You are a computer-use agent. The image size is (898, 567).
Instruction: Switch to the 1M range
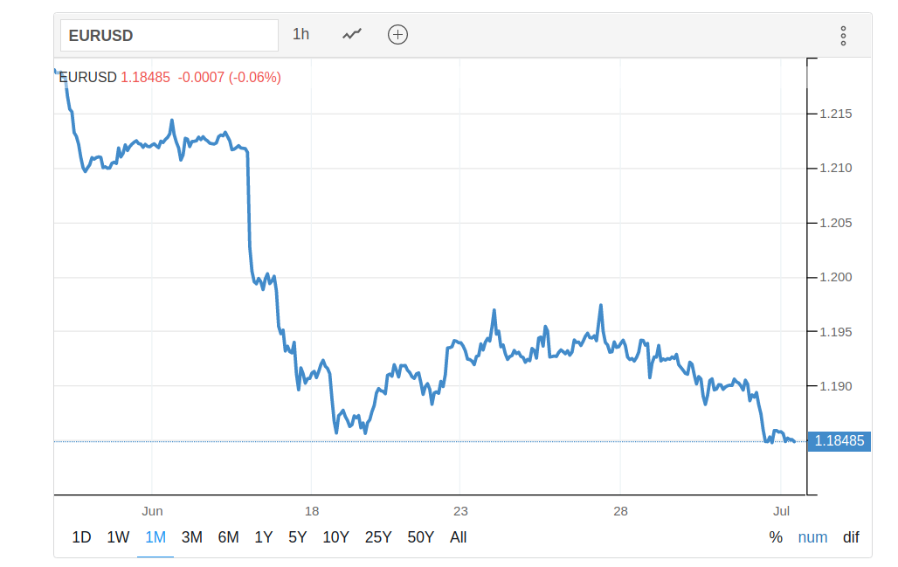(155, 537)
